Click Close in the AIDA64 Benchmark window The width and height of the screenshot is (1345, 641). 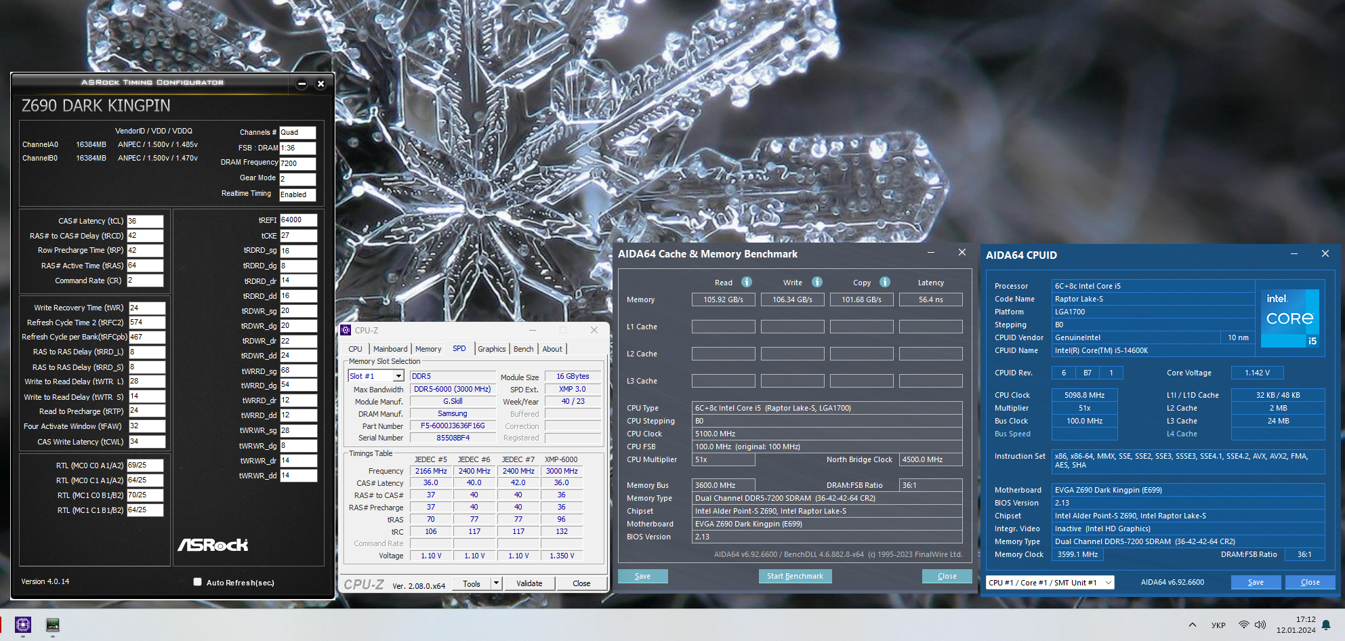[947, 576]
